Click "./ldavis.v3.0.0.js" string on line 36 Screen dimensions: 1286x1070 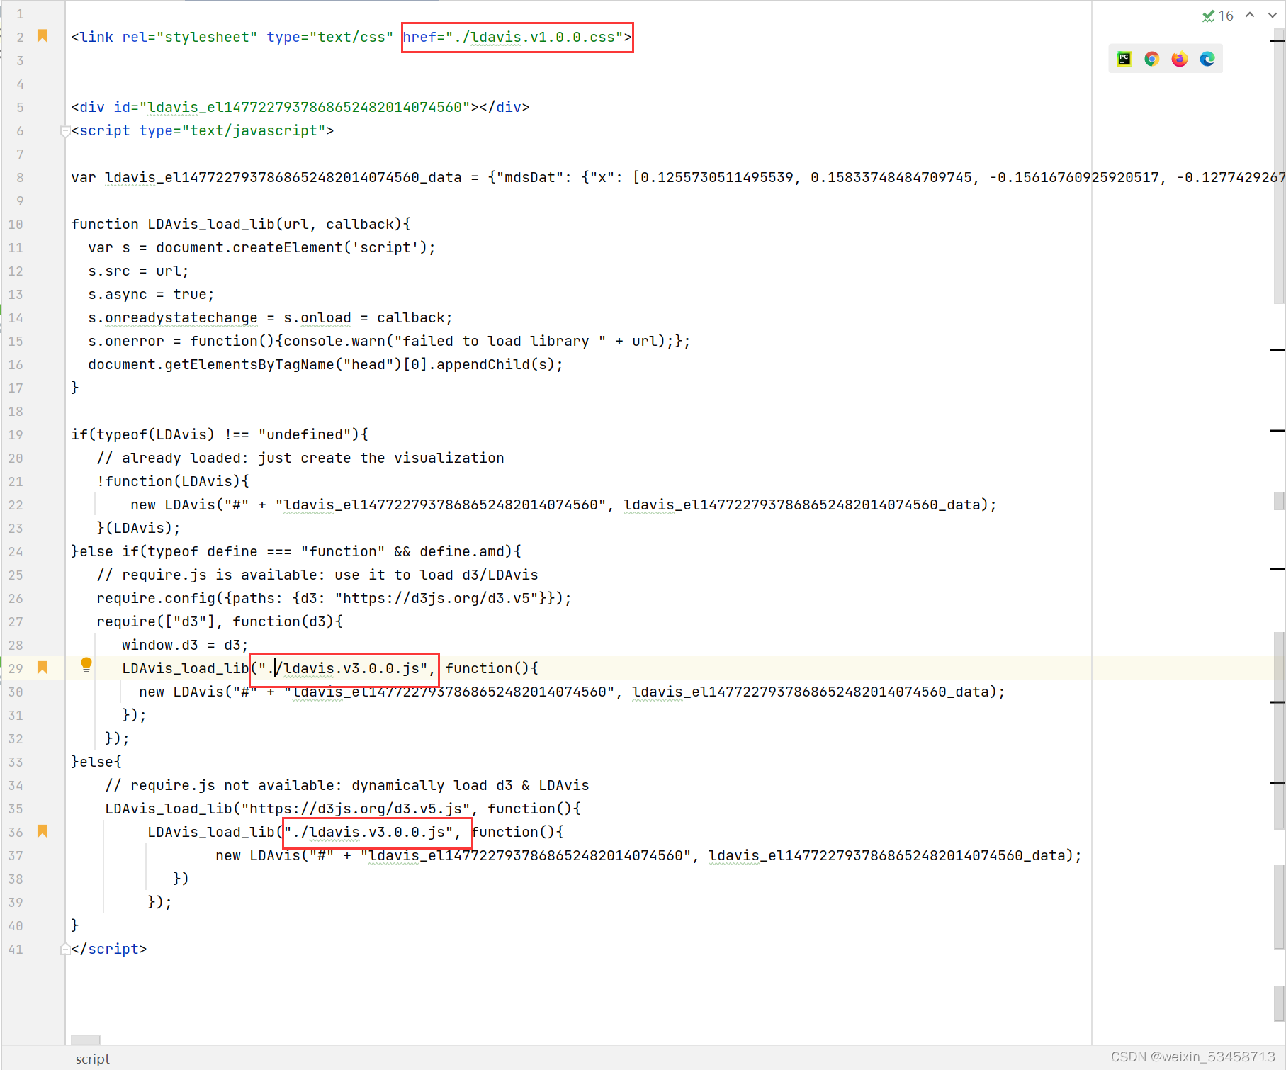[x=368, y=832]
